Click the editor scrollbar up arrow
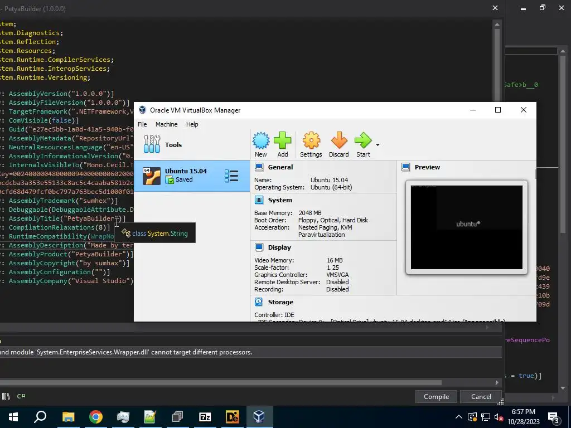 click(497, 24)
